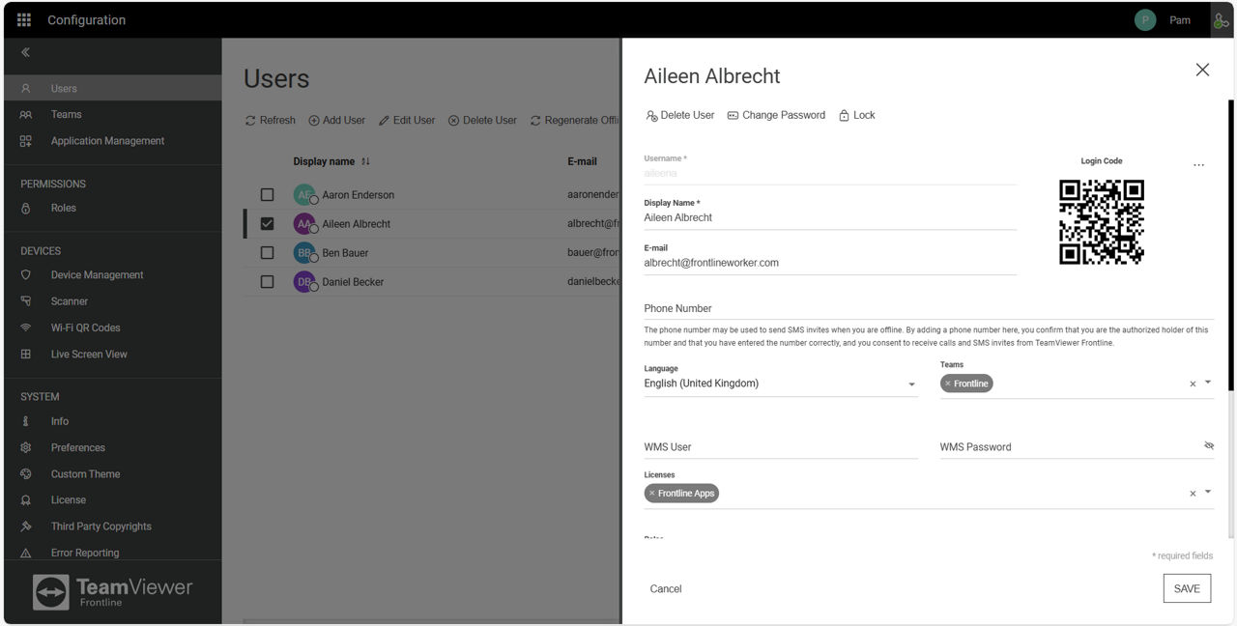
Task: Open the app launcher grid icon
Action: [24, 20]
